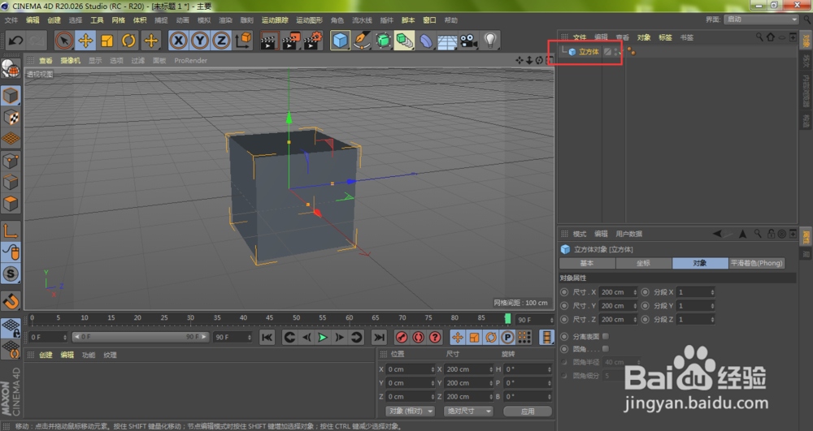Open the Subdivision Surface generator icon
Viewport: 813px width, 431px height.
point(383,41)
